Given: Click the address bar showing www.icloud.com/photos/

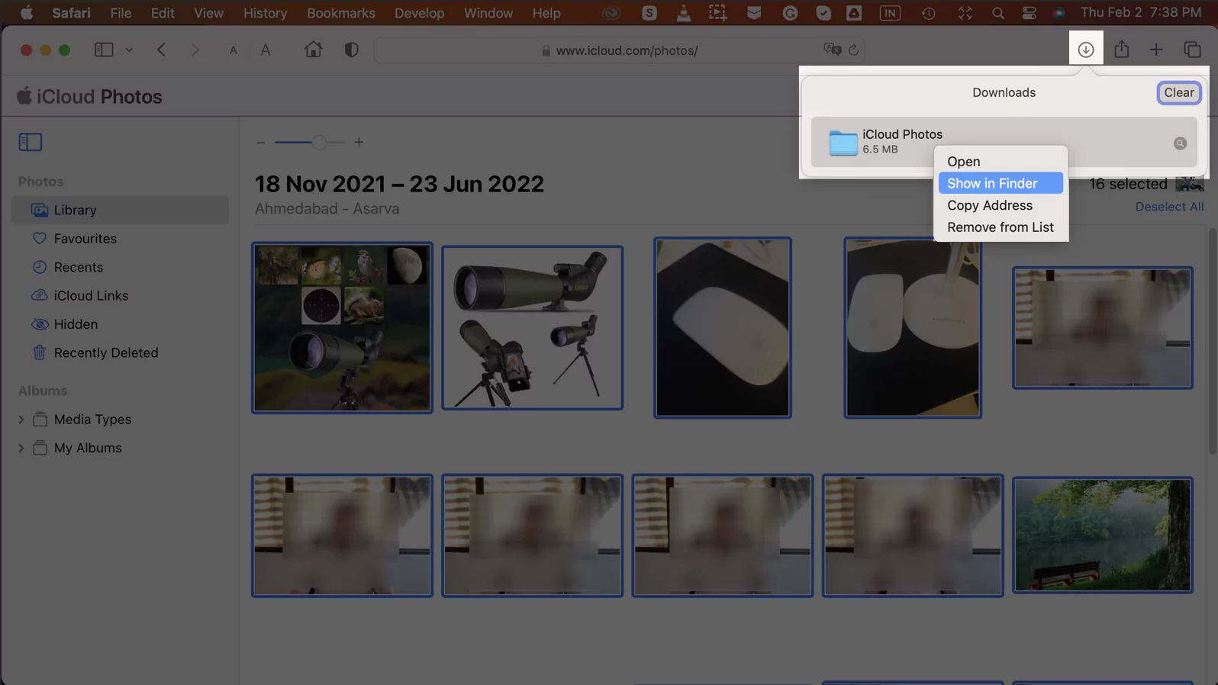Looking at the screenshot, I should (x=620, y=50).
